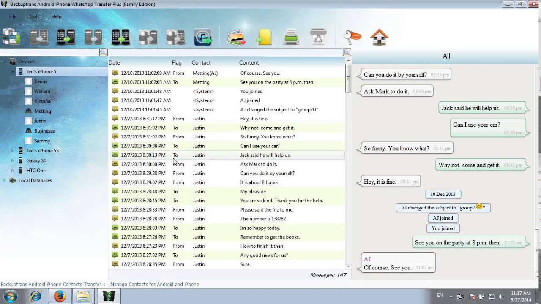Click the phone icon beside Galaxy S4
Image resolution: width=541 pixels, height=304 pixels.
point(20,160)
